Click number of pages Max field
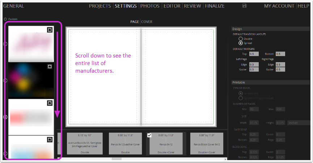This screenshot has width=313, height=163. [280, 109]
